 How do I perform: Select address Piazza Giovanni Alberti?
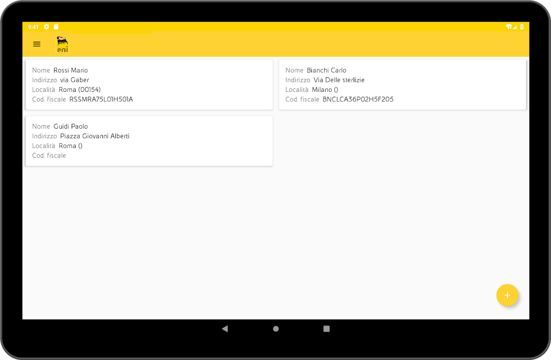tap(95, 136)
